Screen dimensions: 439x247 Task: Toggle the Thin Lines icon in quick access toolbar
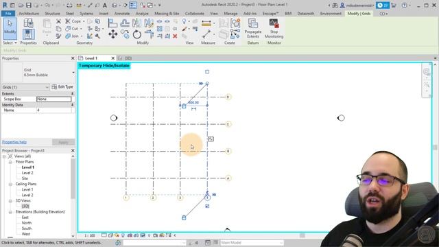coord(133,5)
